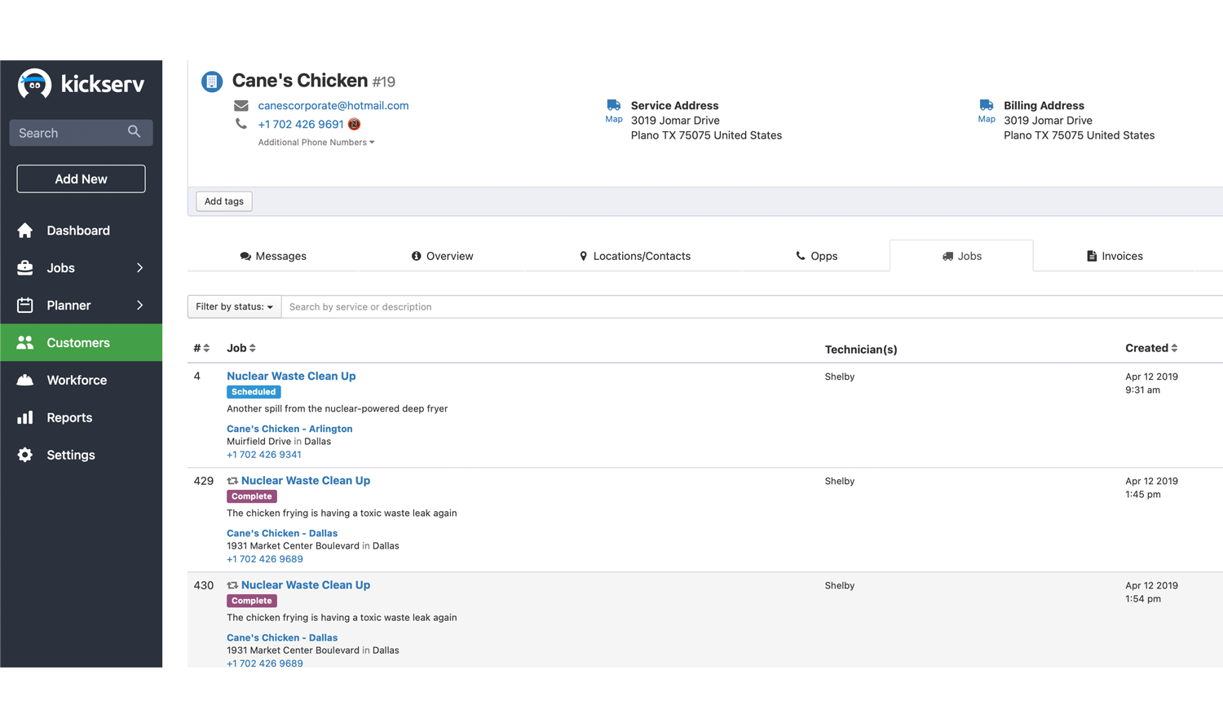The height and width of the screenshot is (727, 1223).
Task: Click the canescorporate@hotmail.com email link
Action: [333, 105]
